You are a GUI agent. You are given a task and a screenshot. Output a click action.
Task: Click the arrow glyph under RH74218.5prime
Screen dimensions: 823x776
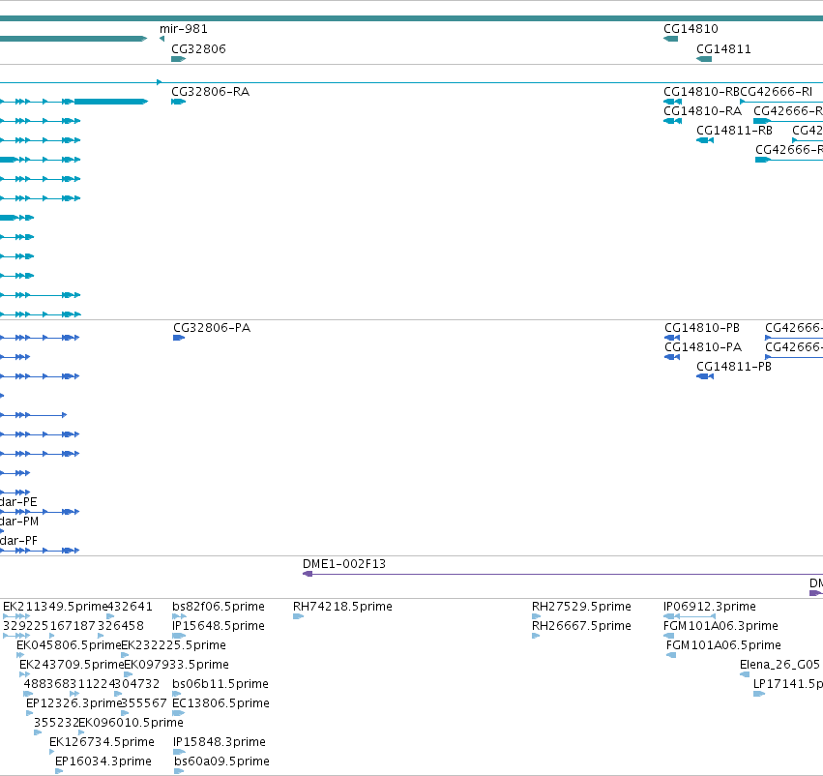(298, 615)
